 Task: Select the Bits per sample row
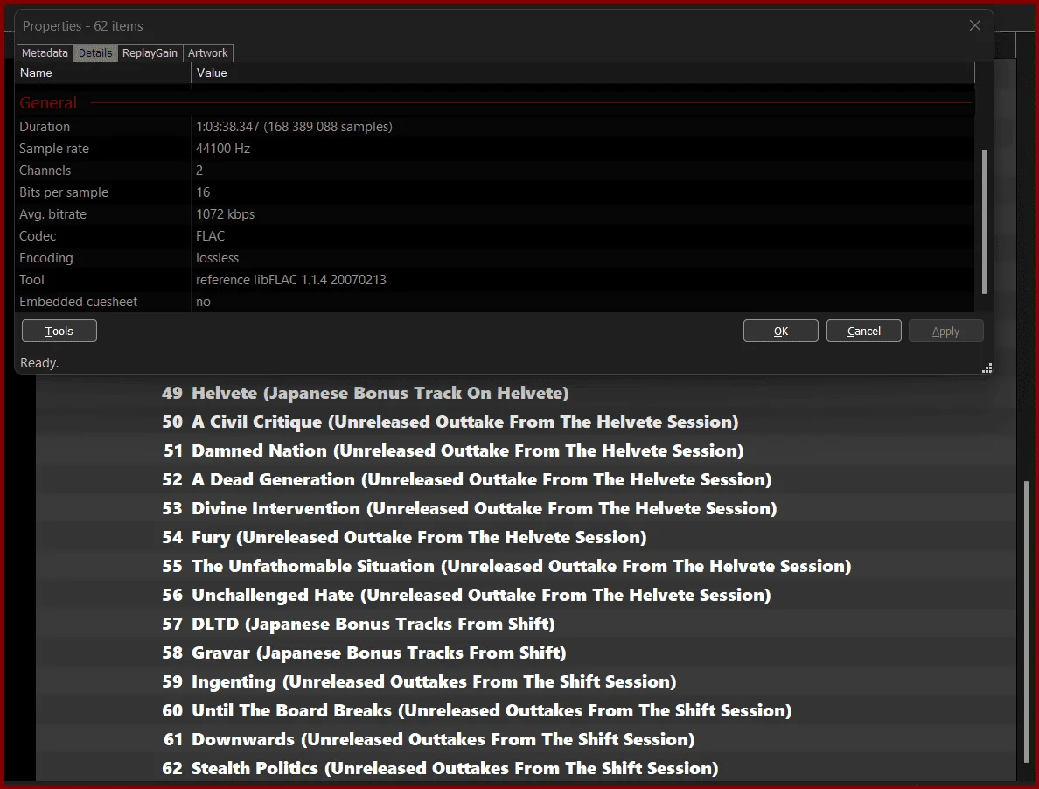click(x=495, y=192)
